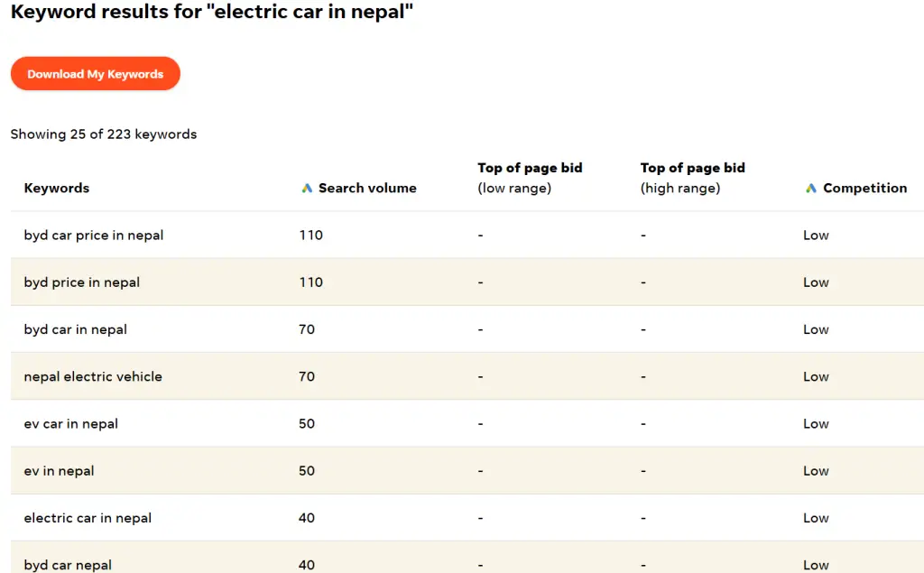Select the "byd car nepal" keyword
This screenshot has height=573, width=924.
pos(68,565)
